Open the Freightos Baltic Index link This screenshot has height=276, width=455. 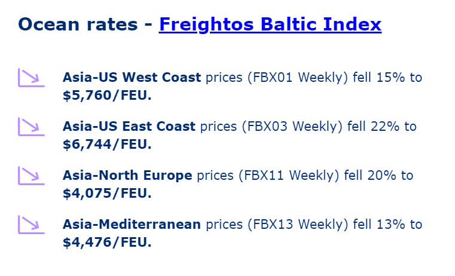click(270, 24)
